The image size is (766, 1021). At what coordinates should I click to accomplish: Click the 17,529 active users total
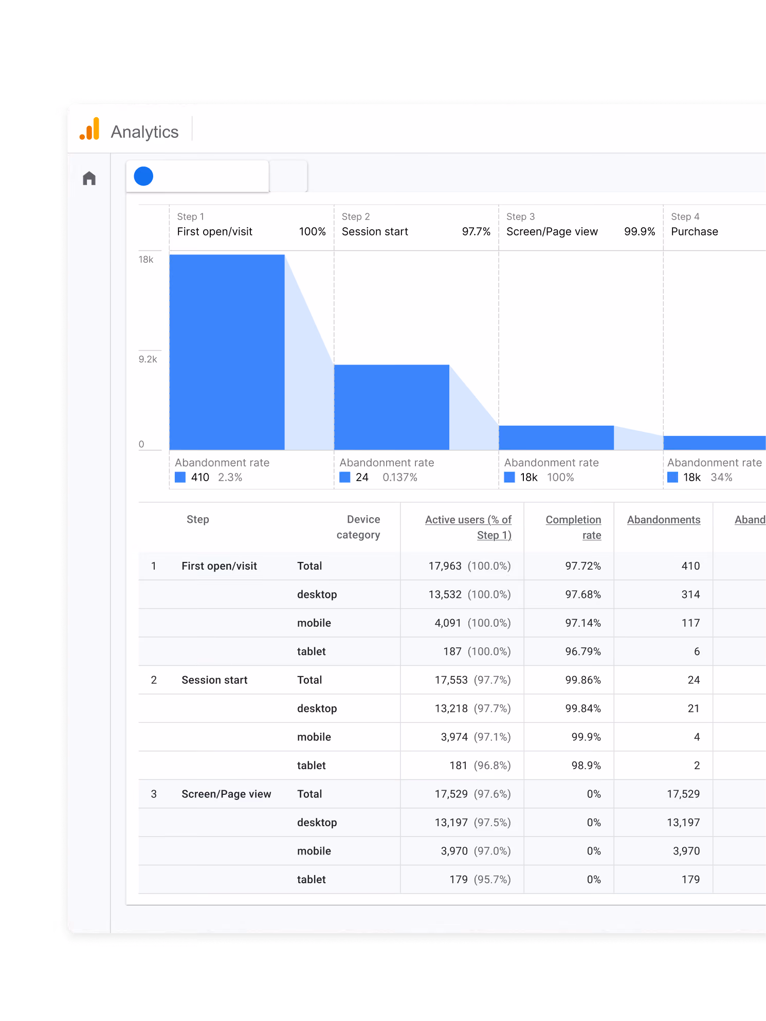pos(451,794)
